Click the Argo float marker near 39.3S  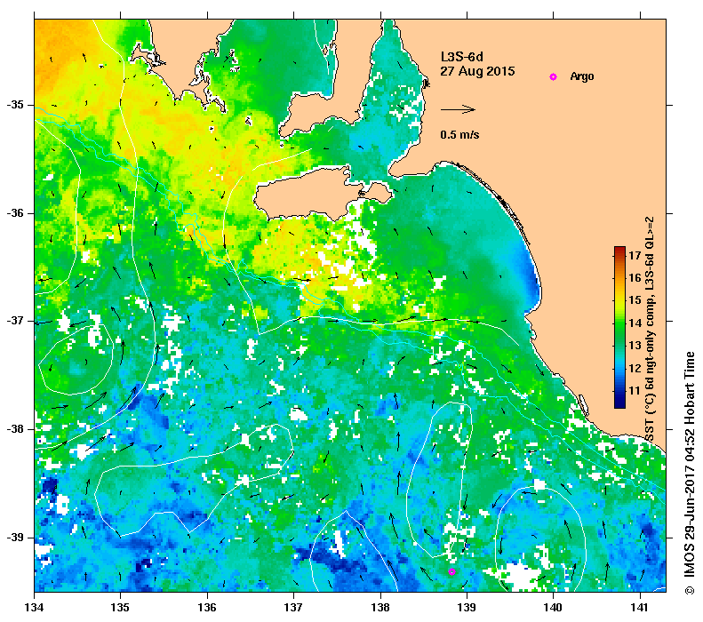[x=451, y=572]
